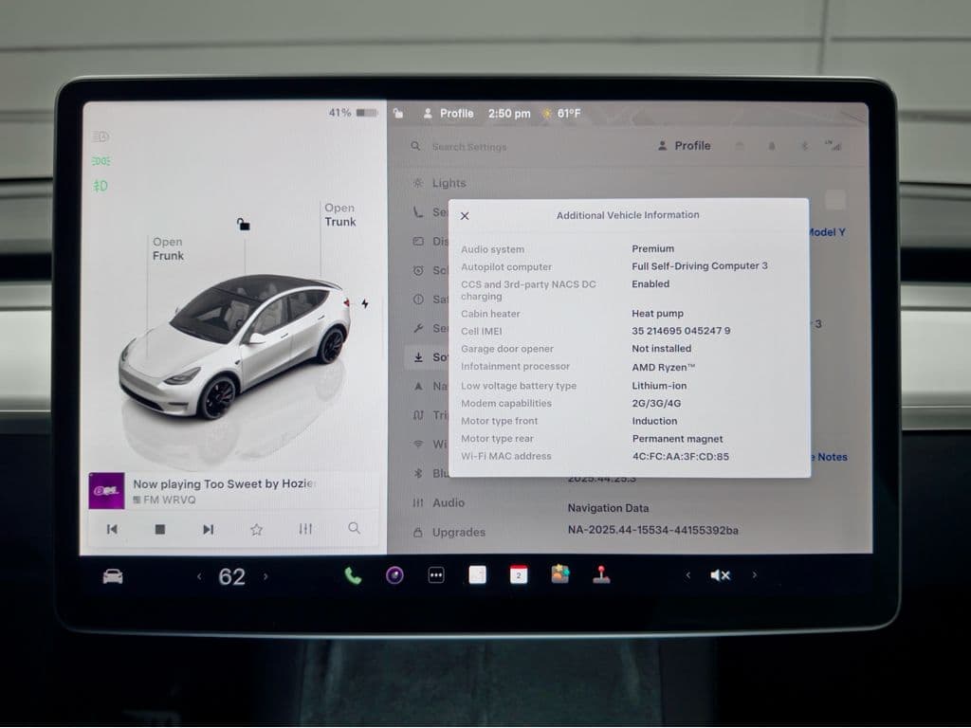Tap the white Model Y car image
Screen dimensions: 971x728
tap(234, 347)
